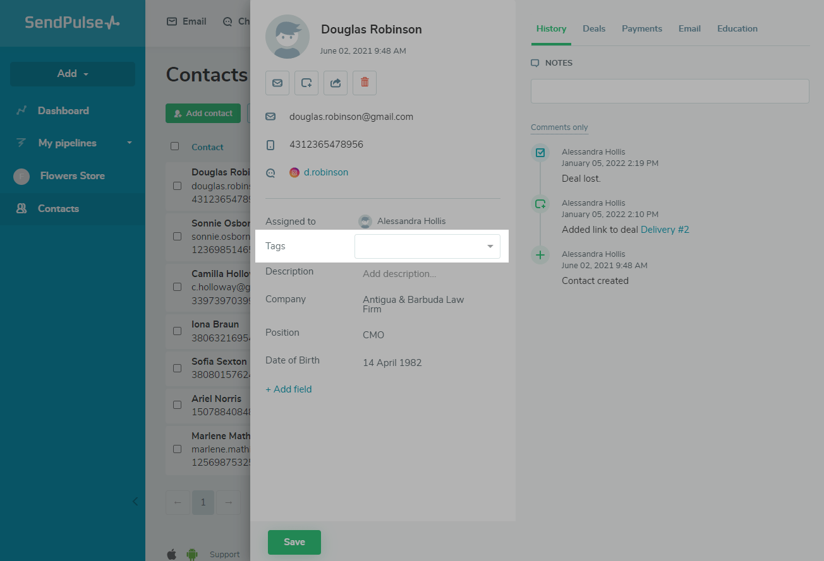Image resolution: width=824 pixels, height=561 pixels.
Task: Tick the checkbox for Sonnie Osborn
Action: point(177,237)
